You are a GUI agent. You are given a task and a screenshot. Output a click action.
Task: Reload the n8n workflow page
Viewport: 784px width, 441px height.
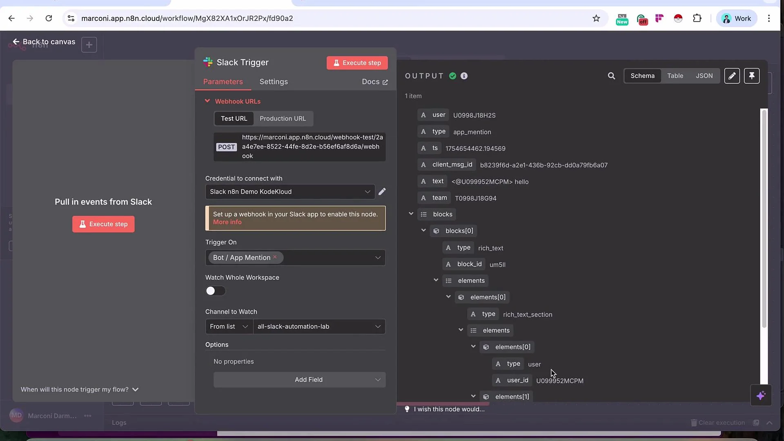click(49, 18)
